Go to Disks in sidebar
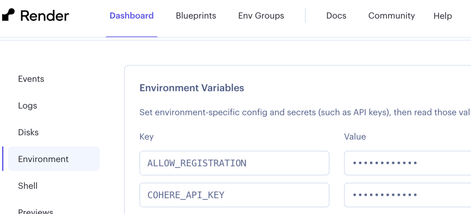The image size is (471, 214). [28, 132]
